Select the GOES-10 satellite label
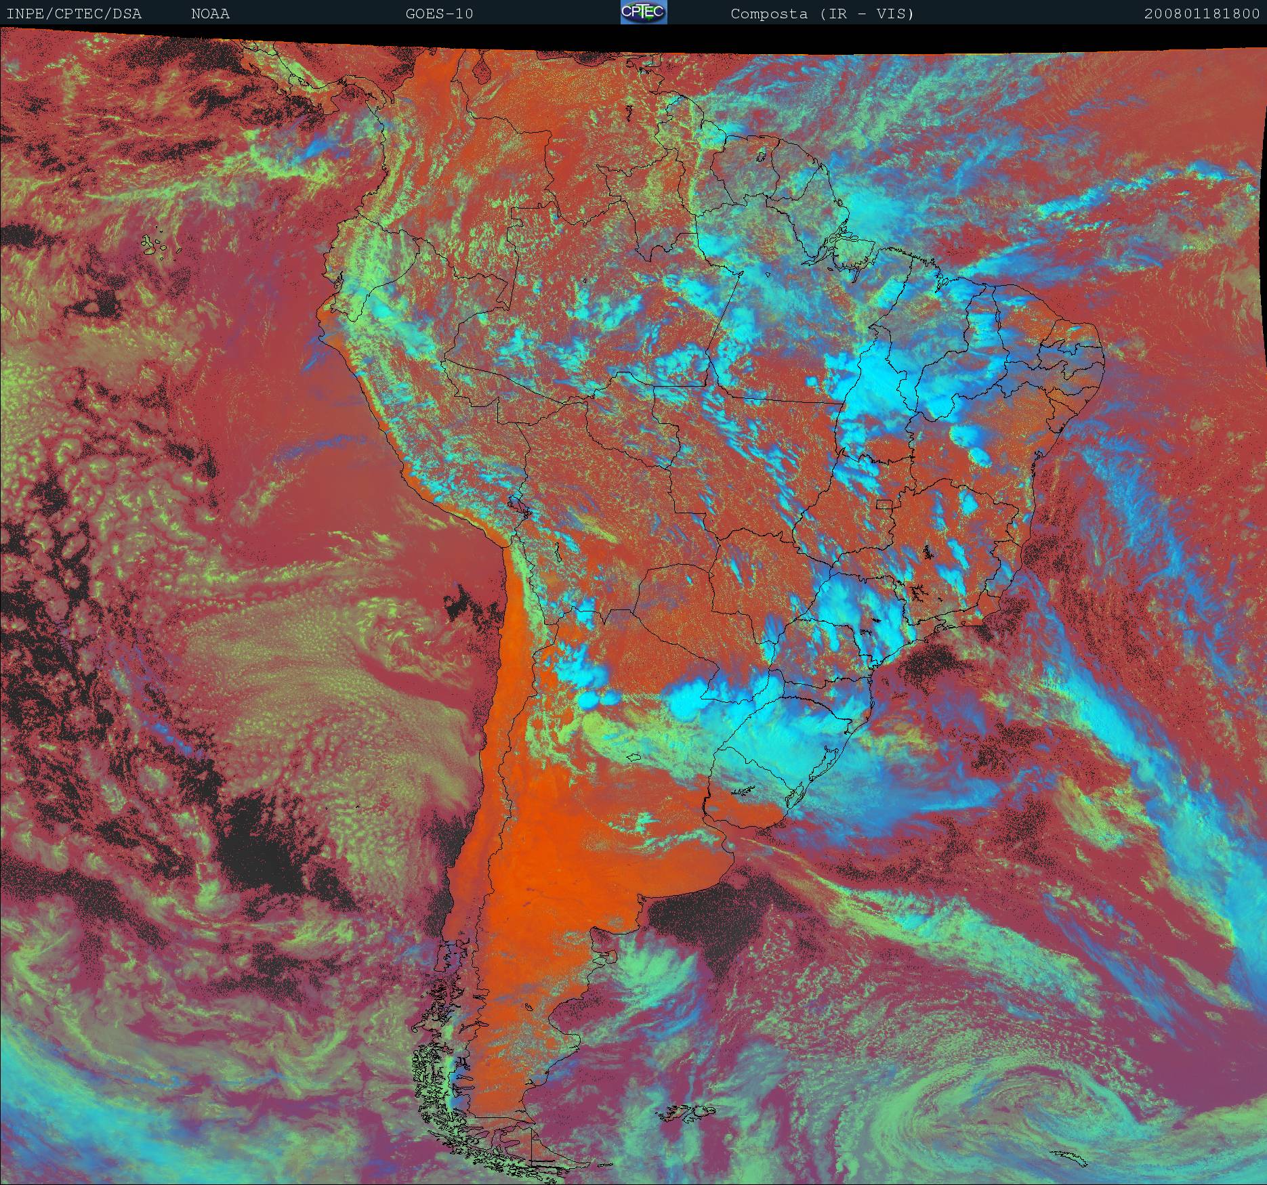The image size is (1267, 1185). click(439, 14)
